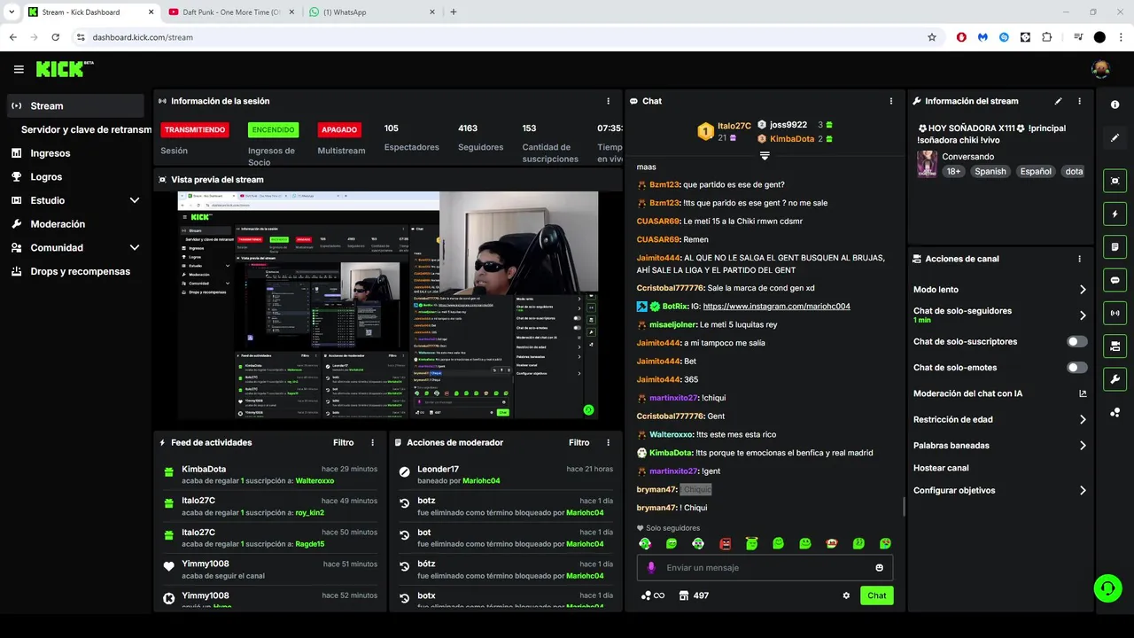Image resolution: width=1134 pixels, height=638 pixels.
Task: Open the hamburger menu beside KICK logo
Action: coord(19,69)
